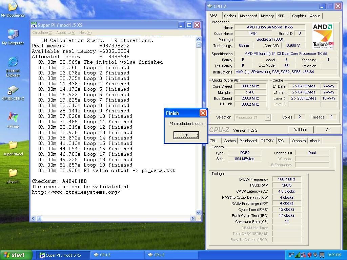Click the clock showing 9:29 PM
The image size is (347, 260).
[334, 255]
